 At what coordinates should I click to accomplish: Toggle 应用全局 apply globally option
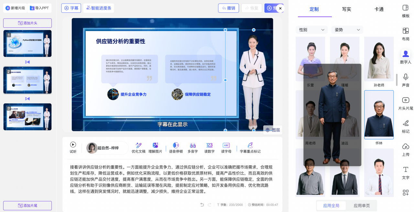[x=331, y=206]
